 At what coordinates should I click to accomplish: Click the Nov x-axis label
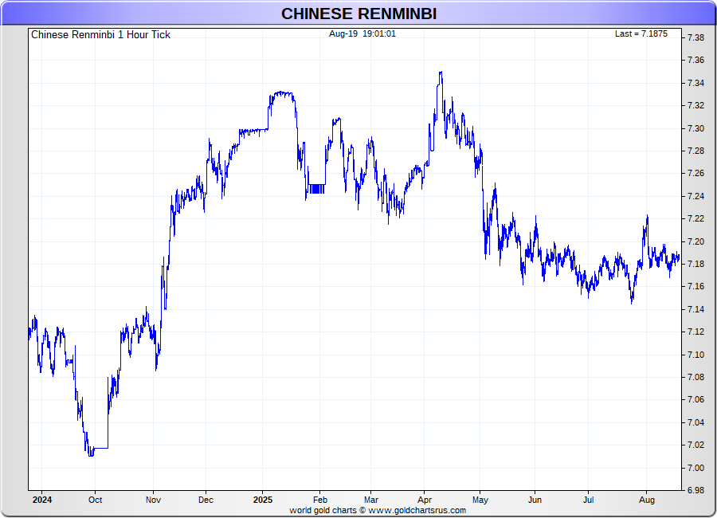[153, 500]
